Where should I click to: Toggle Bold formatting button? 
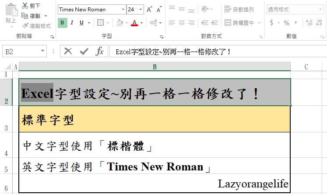(x=63, y=23)
